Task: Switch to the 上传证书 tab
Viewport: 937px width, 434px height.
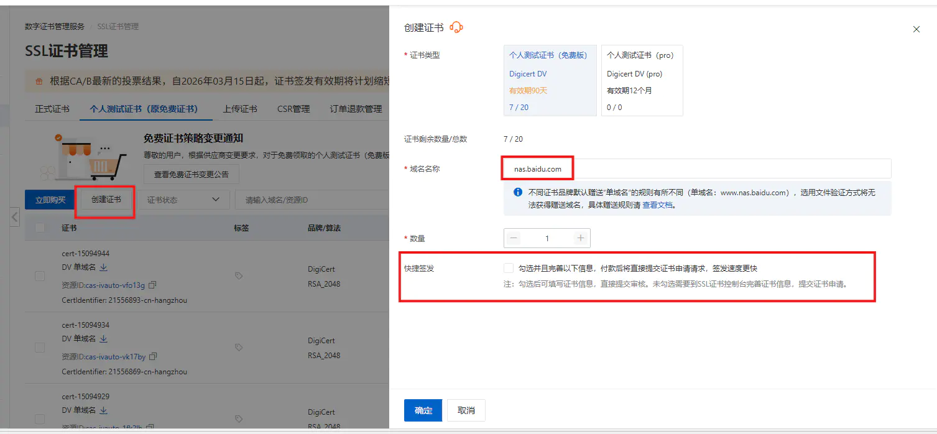Action: pos(240,109)
